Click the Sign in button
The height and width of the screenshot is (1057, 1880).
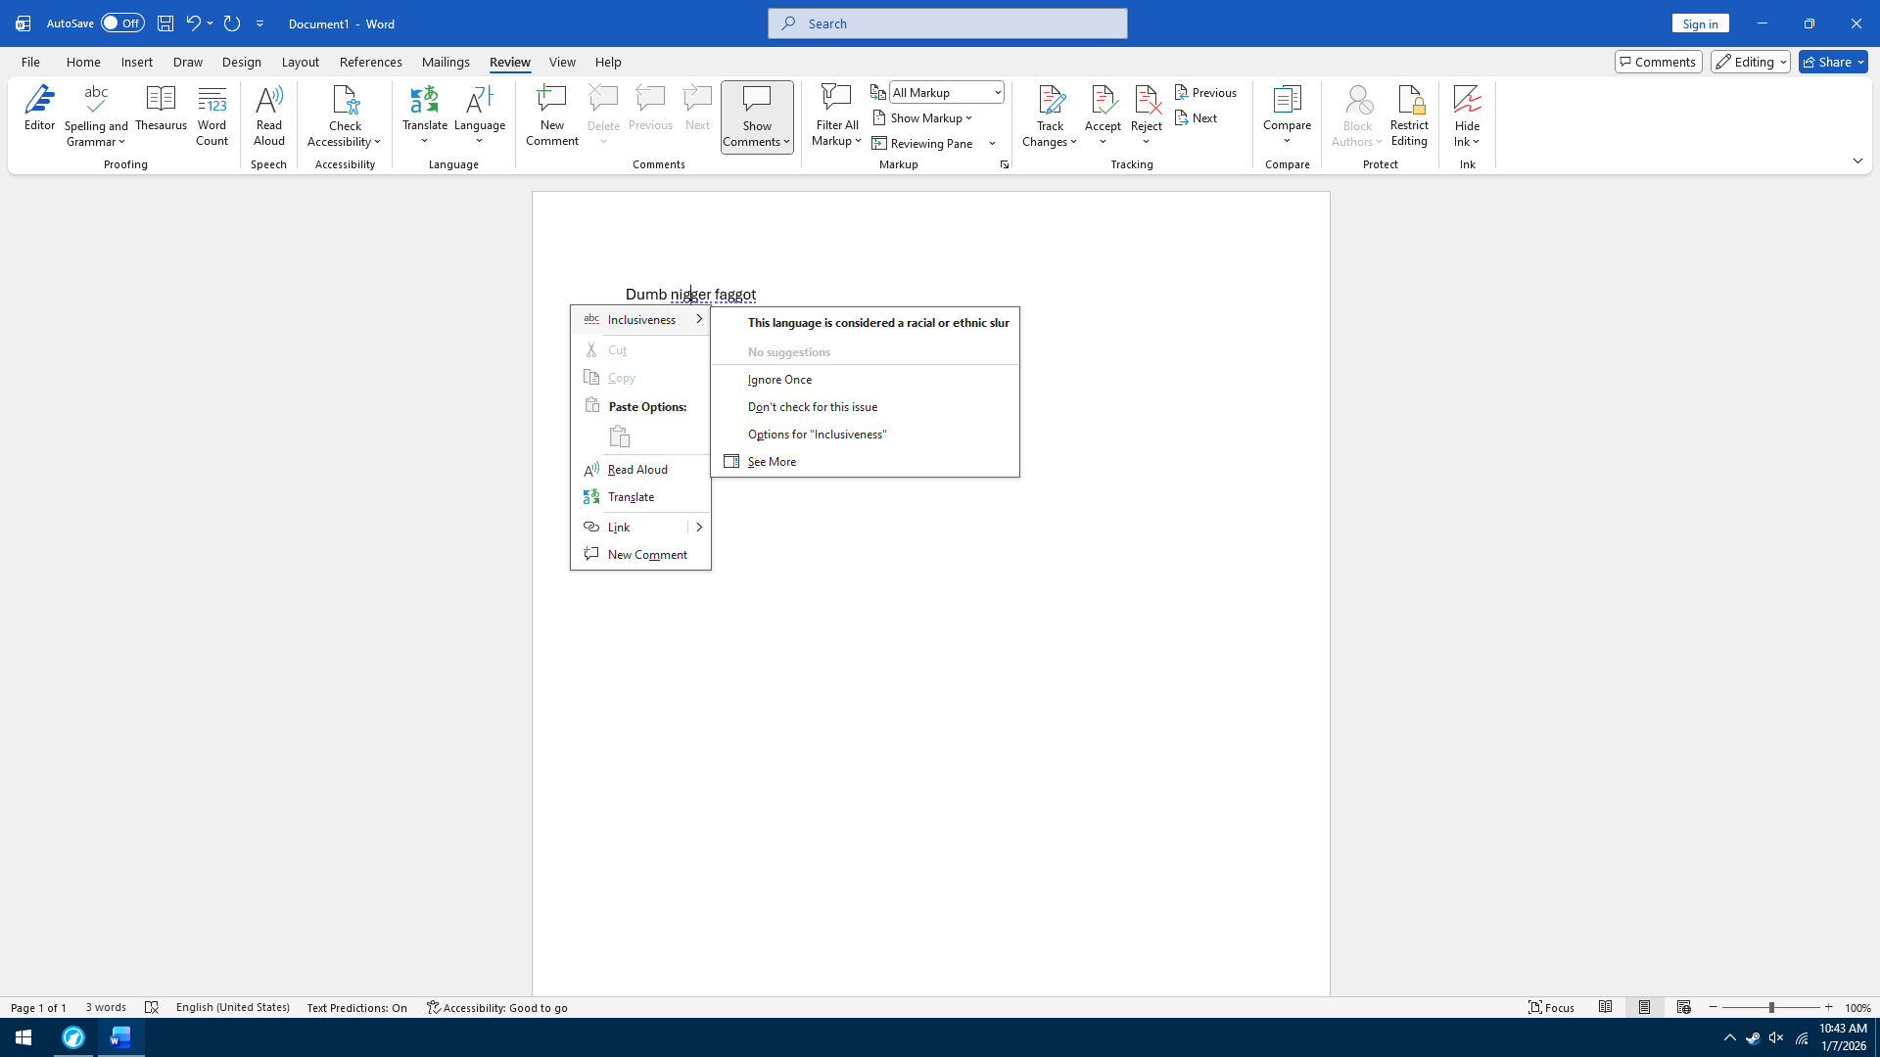1700,23
